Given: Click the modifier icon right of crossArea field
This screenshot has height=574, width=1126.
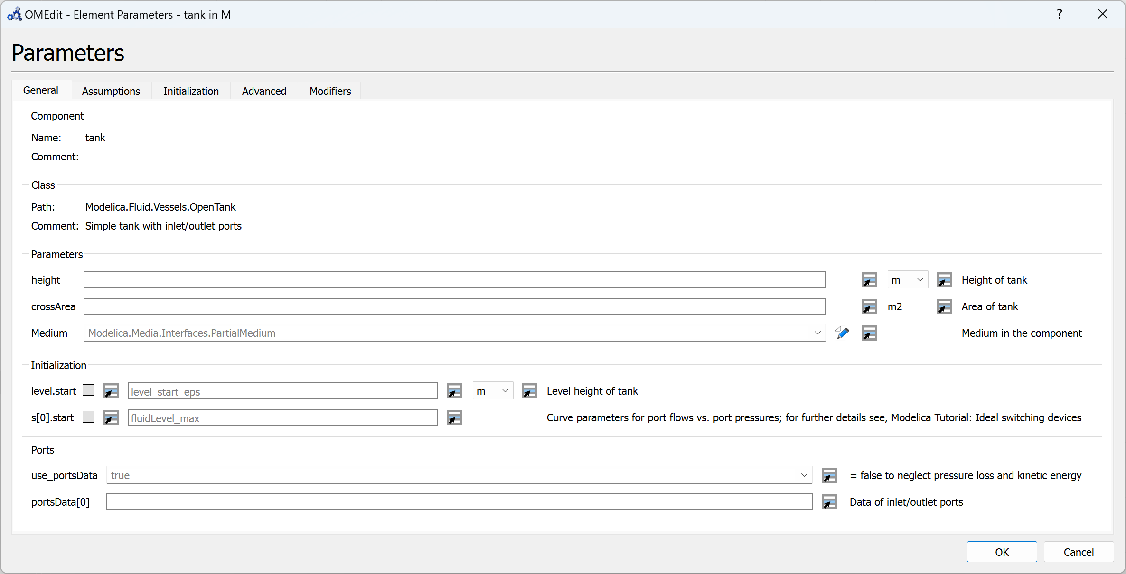Looking at the screenshot, I should tap(869, 306).
